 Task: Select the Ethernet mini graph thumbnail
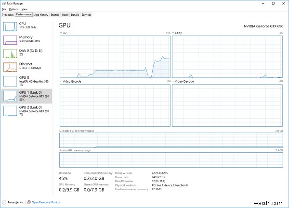(x=10, y=67)
